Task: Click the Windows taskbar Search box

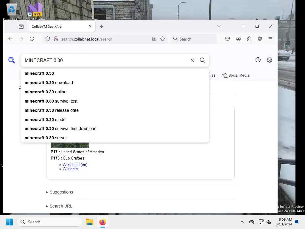Action: coord(50,222)
